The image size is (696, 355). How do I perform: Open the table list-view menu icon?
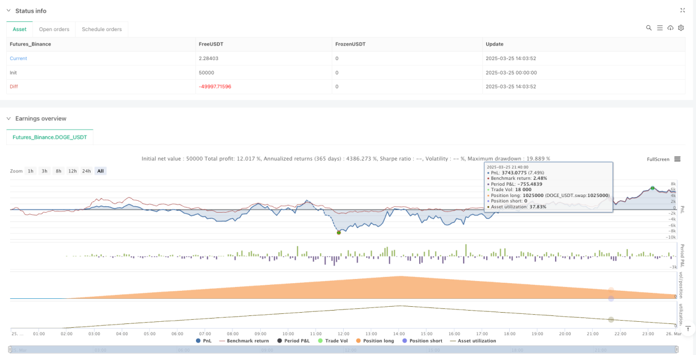click(660, 28)
